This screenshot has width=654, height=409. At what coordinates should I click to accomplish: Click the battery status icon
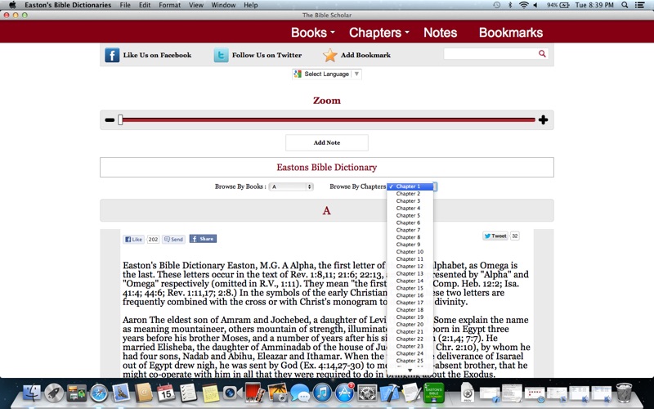[564, 5]
